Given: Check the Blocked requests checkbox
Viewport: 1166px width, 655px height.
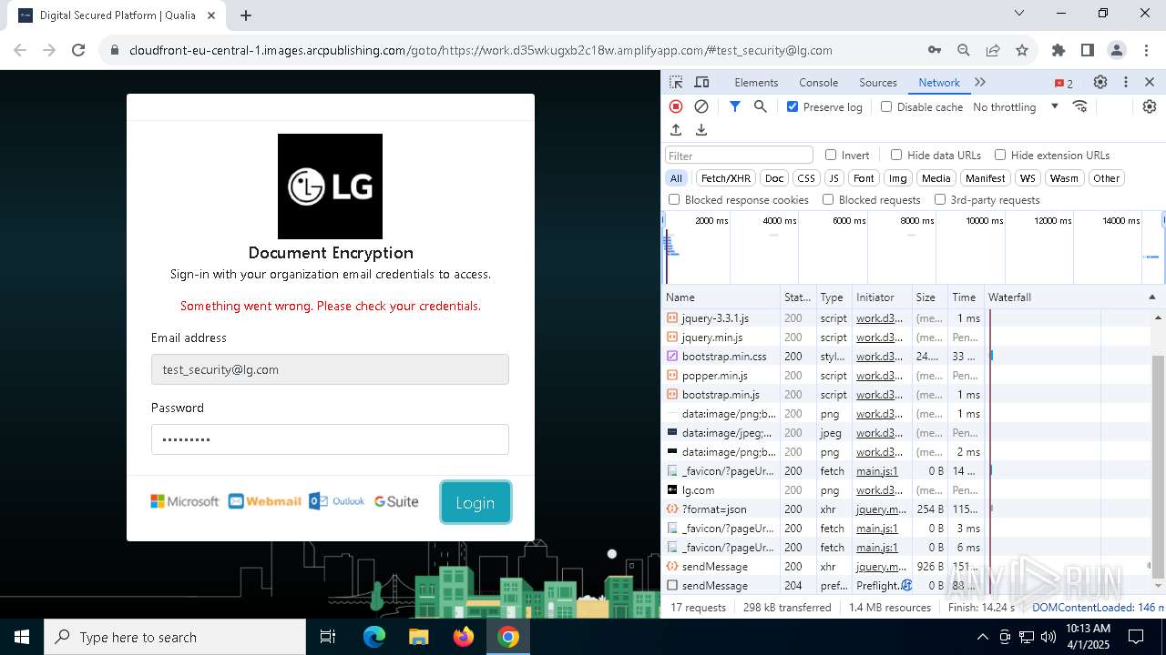Looking at the screenshot, I should pyautogui.click(x=828, y=199).
